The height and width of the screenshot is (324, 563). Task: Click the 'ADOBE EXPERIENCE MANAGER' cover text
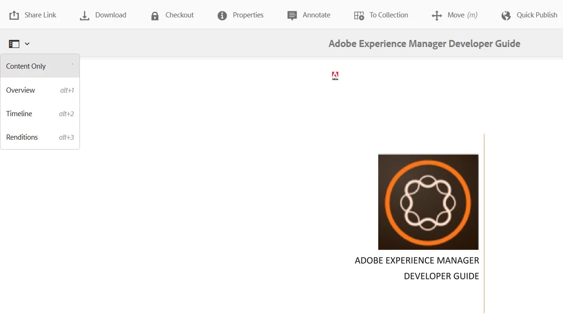coord(417,261)
